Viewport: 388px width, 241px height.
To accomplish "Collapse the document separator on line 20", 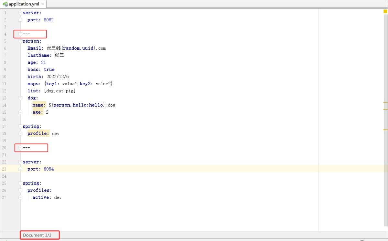I will point(20,148).
